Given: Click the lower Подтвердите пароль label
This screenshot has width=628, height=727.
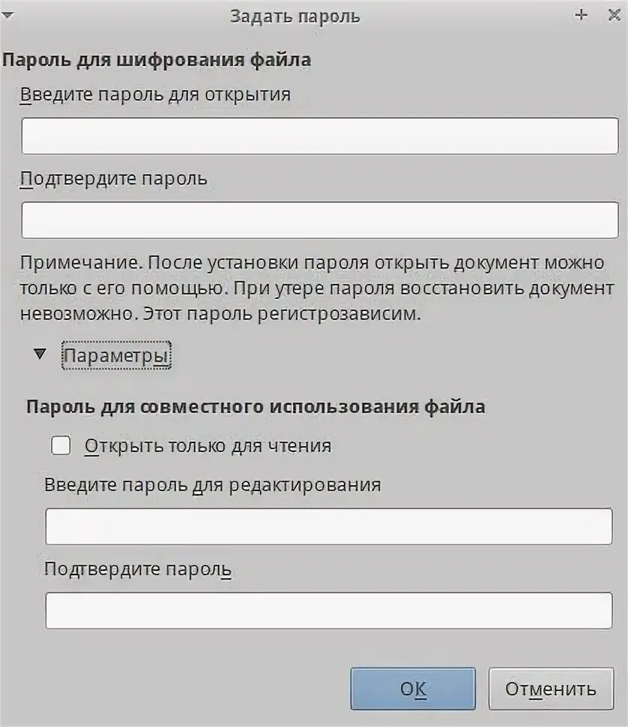Looking at the screenshot, I should [137, 569].
